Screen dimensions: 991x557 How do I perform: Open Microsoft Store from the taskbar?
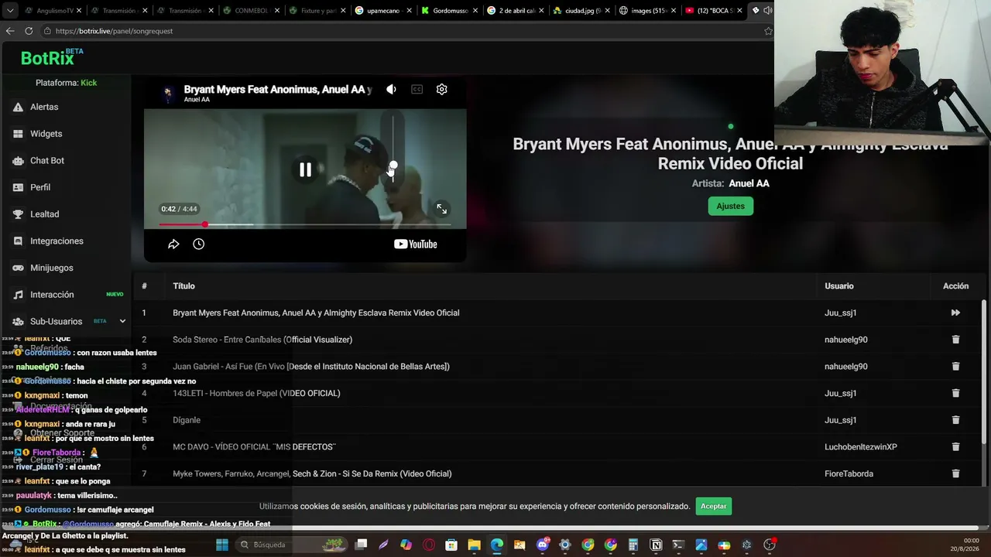pos(451,545)
